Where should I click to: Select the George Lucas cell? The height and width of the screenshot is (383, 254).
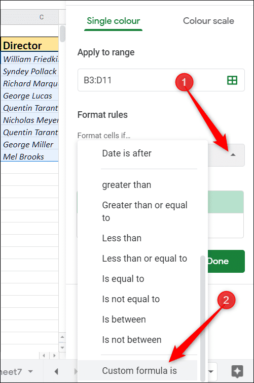click(29, 95)
